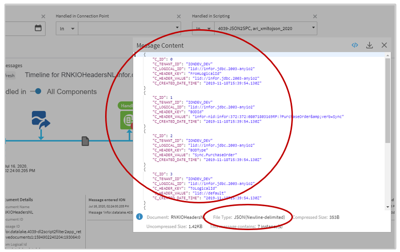Select the green scripting component icon
The width and height of the screenshot is (400, 252).
127,120
